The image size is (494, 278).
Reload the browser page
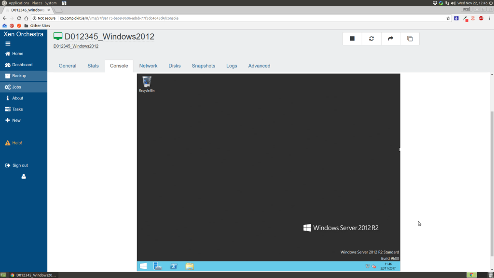19,18
